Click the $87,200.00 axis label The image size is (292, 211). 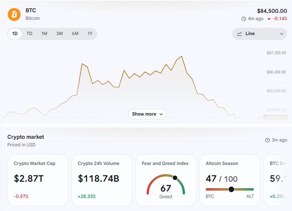(x=277, y=53)
